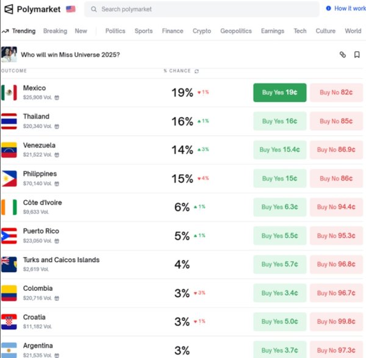
Task: Focus the Search polymarket field
Action: click(x=201, y=9)
